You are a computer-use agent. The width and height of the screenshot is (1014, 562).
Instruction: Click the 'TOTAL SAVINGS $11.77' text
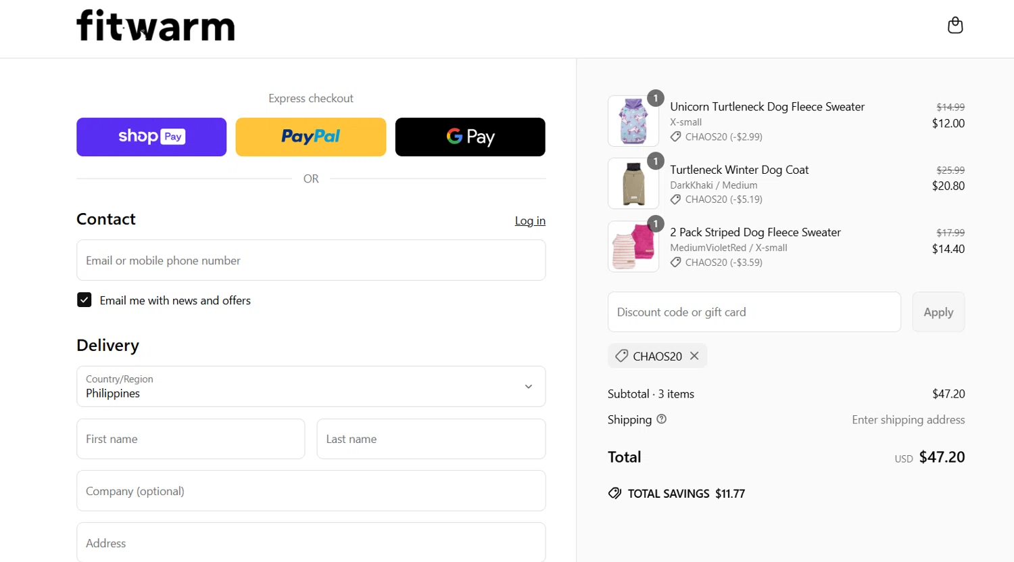(686, 494)
